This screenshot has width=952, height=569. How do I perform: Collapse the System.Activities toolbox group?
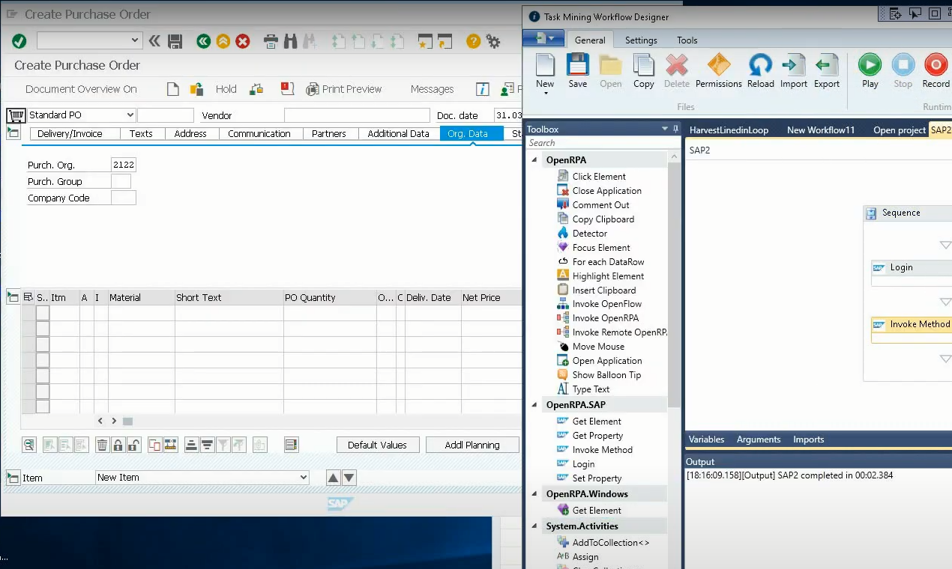[534, 526]
